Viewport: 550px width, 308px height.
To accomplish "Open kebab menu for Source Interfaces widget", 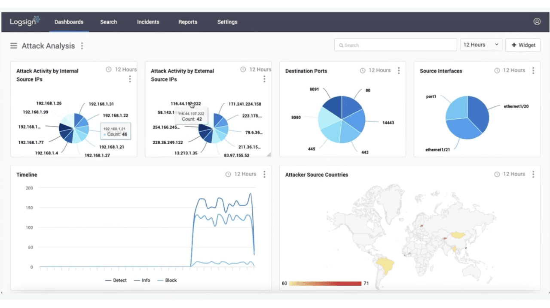I will 533,70.
